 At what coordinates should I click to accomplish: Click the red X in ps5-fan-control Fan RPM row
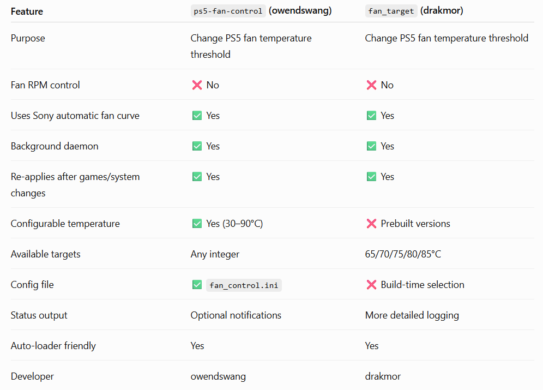click(x=197, y=85)
